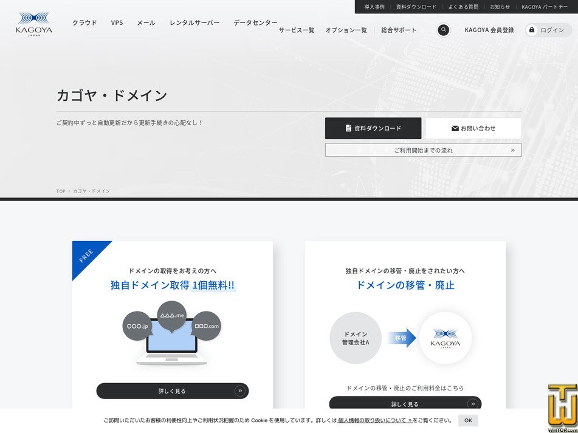Screen dimensions: 578x433
Task: Click the circular arrow icon on left 詳しく見る
Action: pos(240,390)
